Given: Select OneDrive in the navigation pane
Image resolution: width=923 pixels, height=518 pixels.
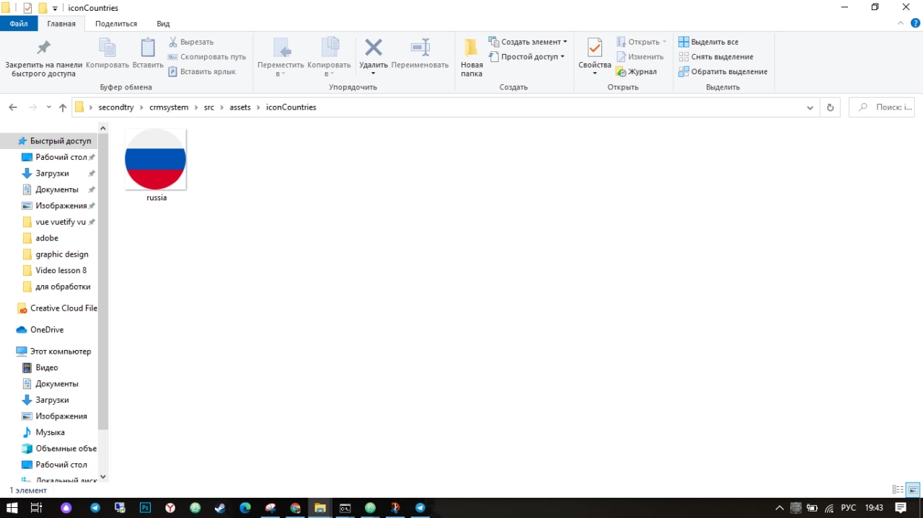Looking at the screenshot, I should tap(41, 330).
